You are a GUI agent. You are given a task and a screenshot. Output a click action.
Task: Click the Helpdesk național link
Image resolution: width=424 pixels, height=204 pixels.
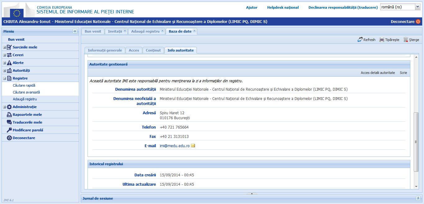282,7
